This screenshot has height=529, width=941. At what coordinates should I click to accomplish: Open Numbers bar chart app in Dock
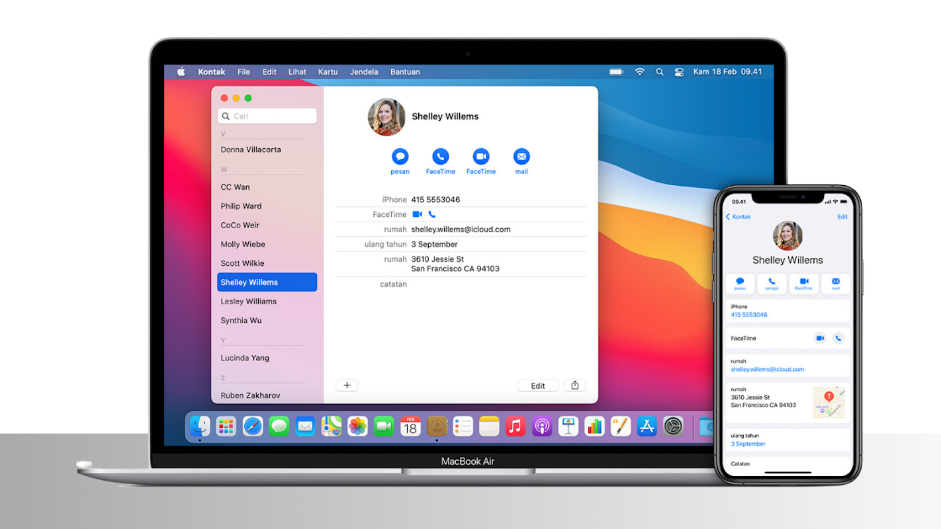pyautogui.click(x=594, y=426)
